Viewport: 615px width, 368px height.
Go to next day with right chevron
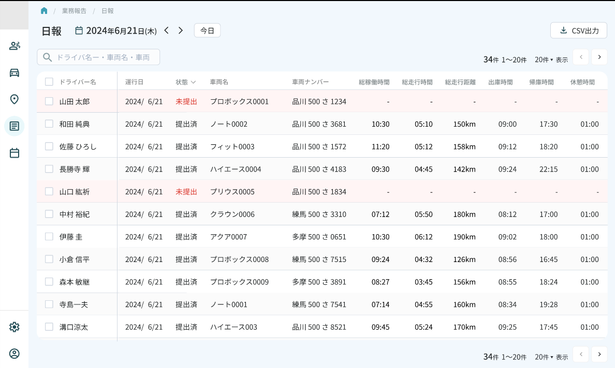pyautogui.click(x=181, y=30)
